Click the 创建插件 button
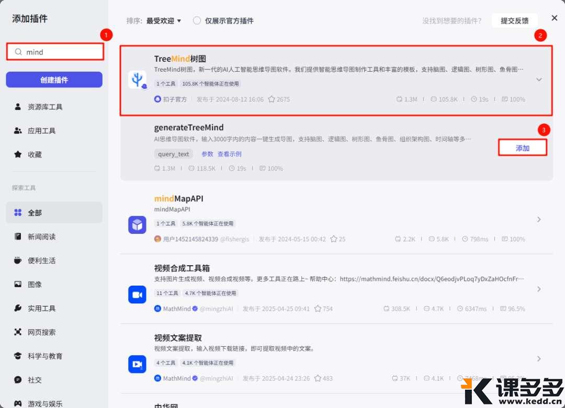 [54, 80]
